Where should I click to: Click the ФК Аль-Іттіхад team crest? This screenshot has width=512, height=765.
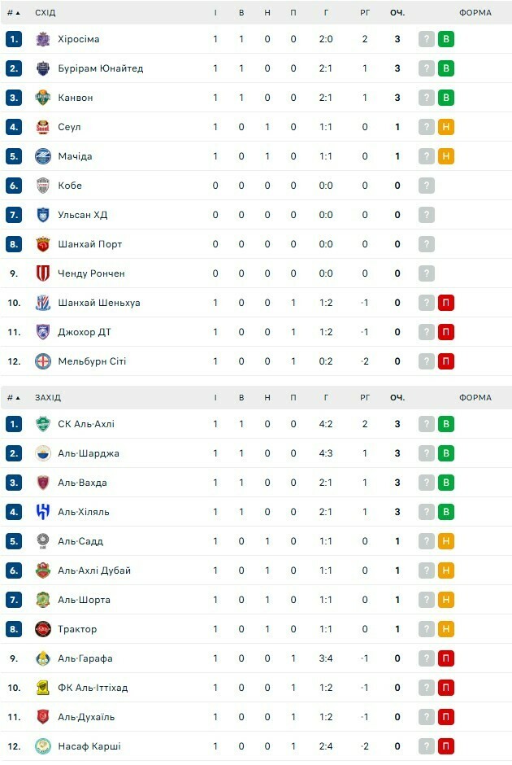click(x=43, y=688)
